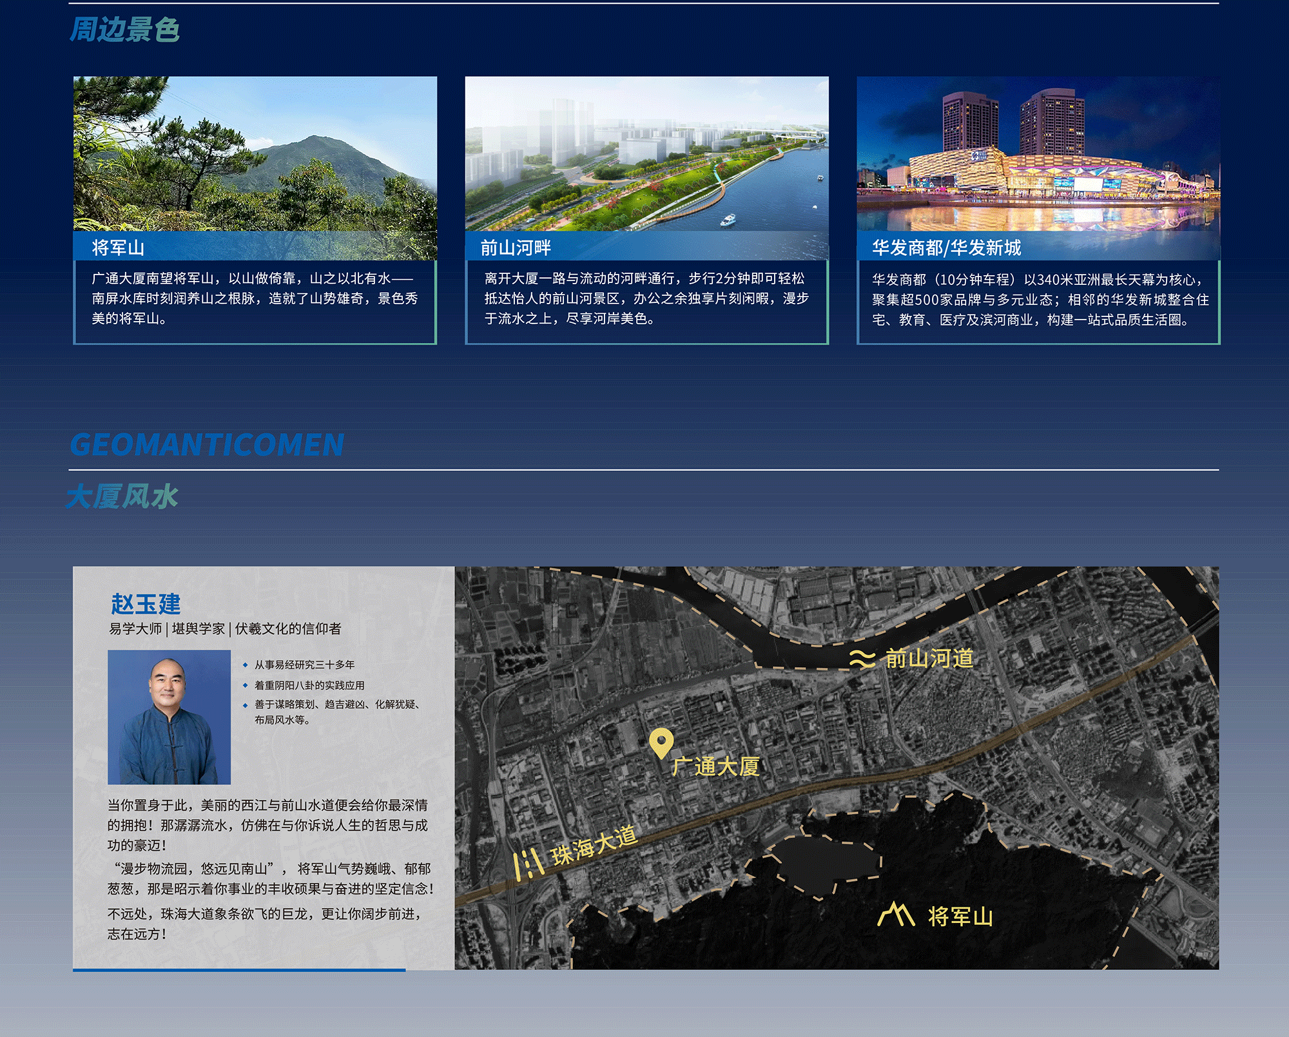Click the 广通大厦 label on map
The width and height of the screenshot is (1289, 1037).
click(x=715, y=766)
